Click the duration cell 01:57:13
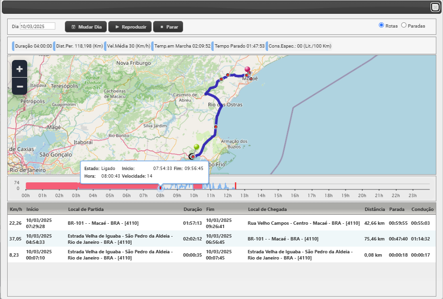 (x=192, y=223)
